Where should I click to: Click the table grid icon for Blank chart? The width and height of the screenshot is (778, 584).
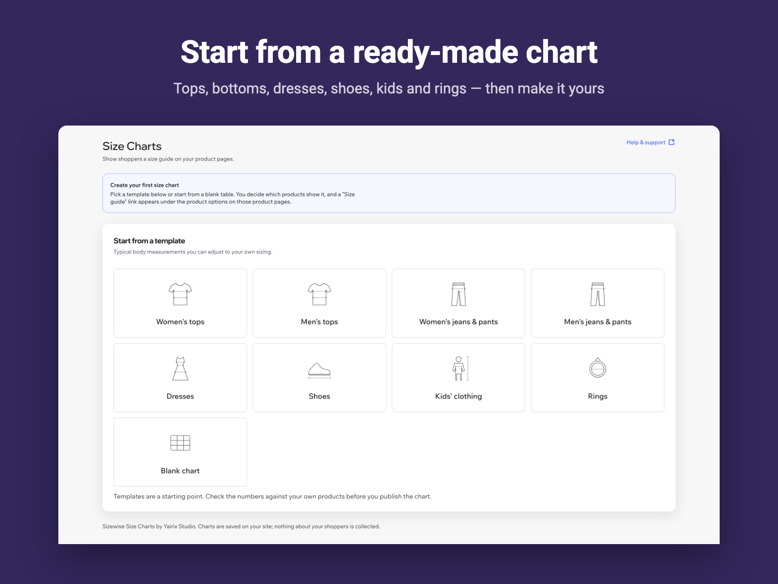pos(180,443)
